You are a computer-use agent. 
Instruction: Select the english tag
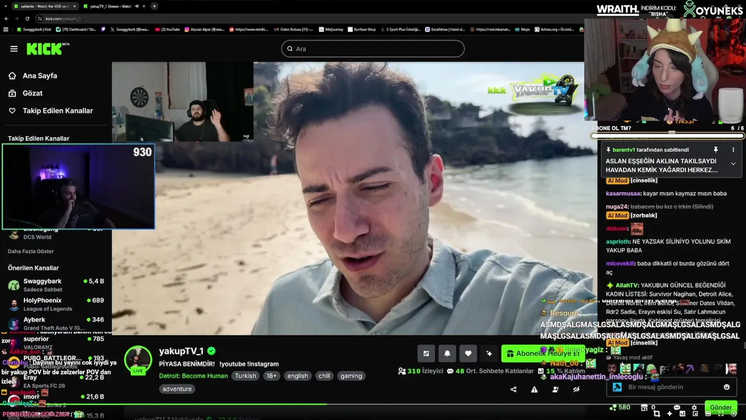[297, 376]
